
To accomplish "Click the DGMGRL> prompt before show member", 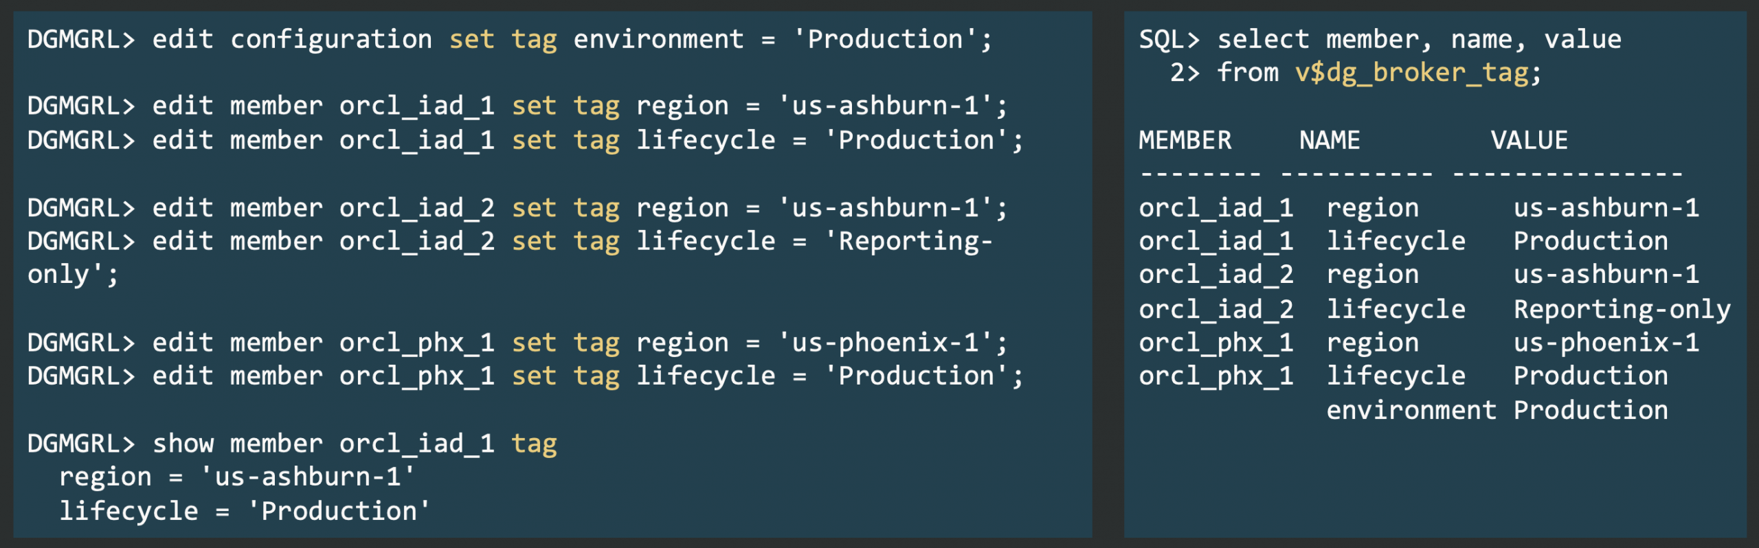I will pyautogui.click(x=81, y=444).
